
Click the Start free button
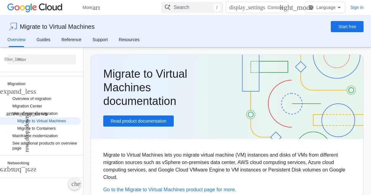(x=347, y=27)
